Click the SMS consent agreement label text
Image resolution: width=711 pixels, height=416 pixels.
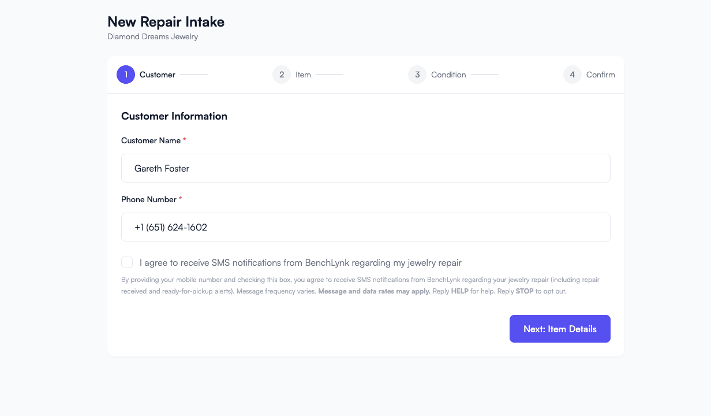coord(300,262)
